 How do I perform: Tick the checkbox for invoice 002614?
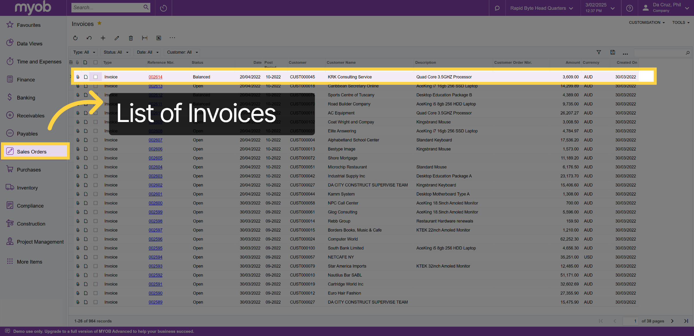[x=95, y=77]
